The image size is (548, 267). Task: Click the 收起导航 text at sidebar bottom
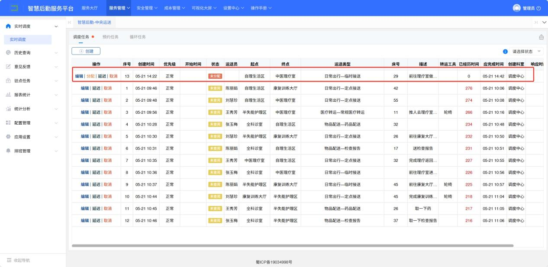[x=22, y=261]
